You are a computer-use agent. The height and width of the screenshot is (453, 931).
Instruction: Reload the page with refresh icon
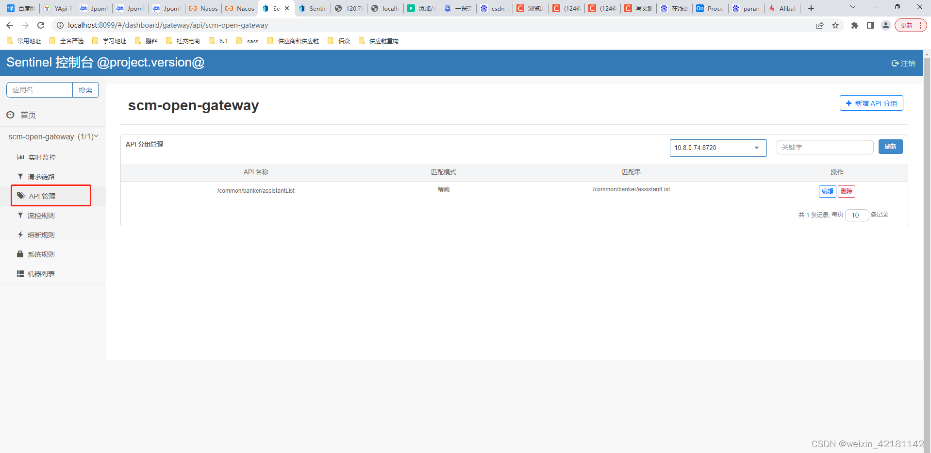point(41,25)
